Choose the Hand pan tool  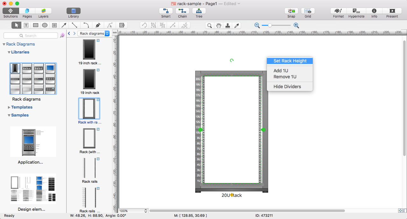(x=218, y=25)
